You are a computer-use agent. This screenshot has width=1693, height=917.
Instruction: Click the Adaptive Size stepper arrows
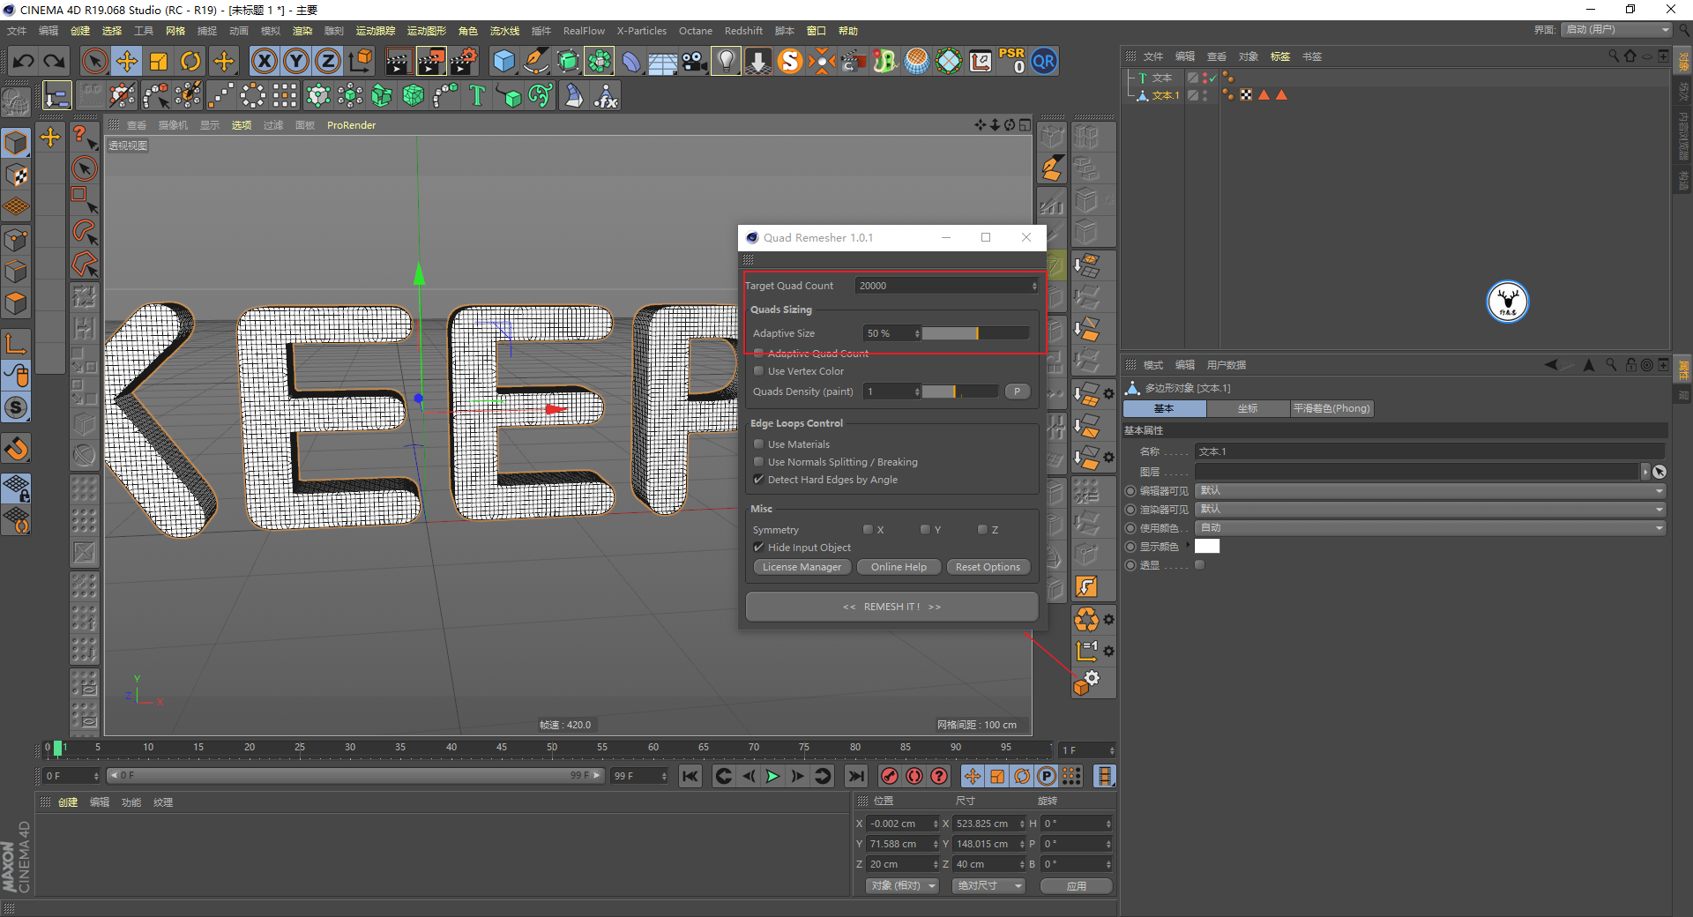pos(917,333)
